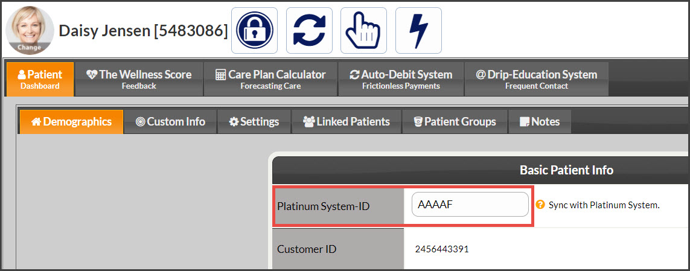Open the Patient Dashboard tab
This screenshot has height=271, width=690.
[x=40, y=79]
